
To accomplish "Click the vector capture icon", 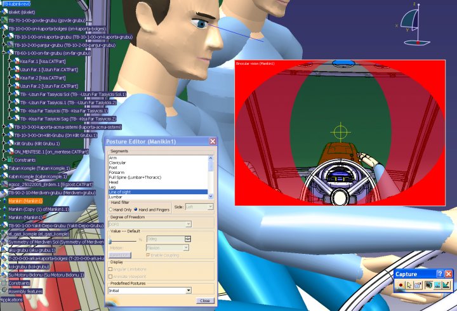I will (446, 286).
